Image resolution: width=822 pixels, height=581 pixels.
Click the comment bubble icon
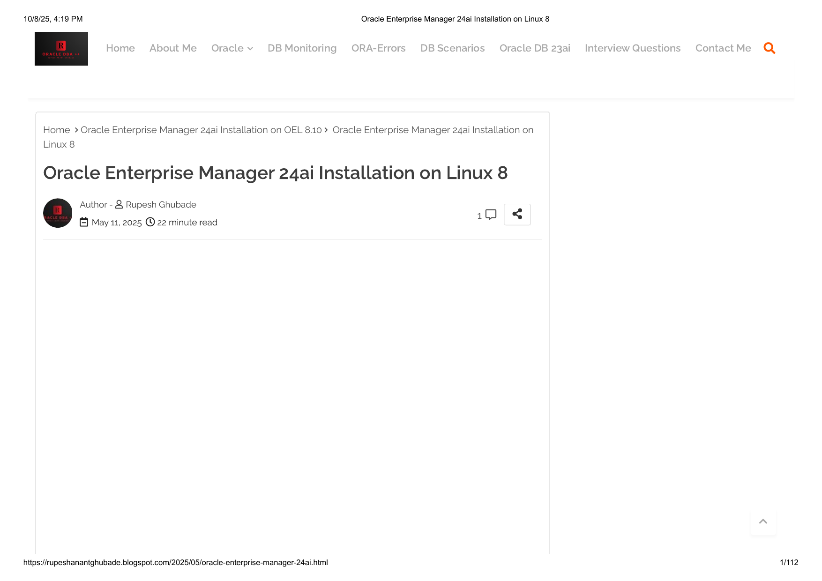[x=491, y=215]
